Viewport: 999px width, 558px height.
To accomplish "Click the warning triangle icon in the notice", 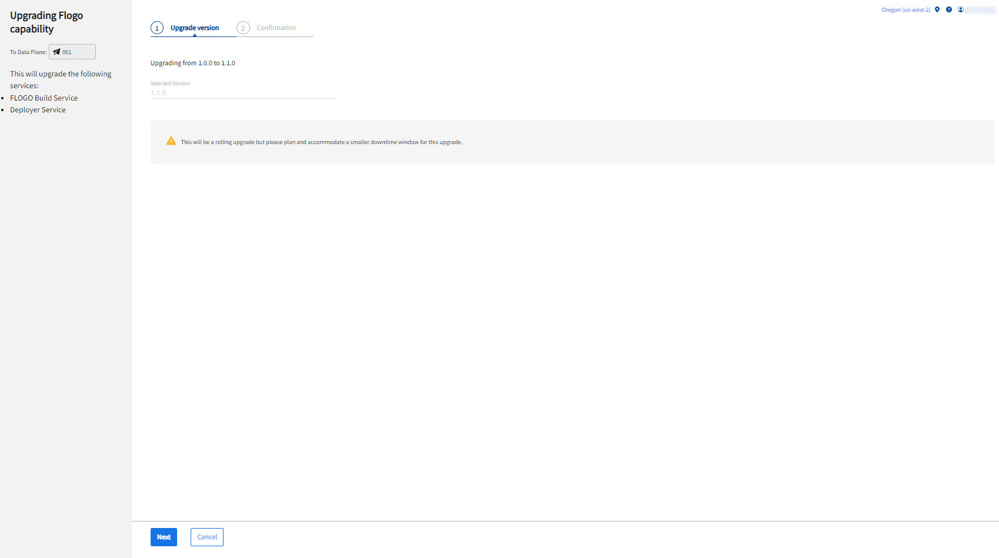I will pos(171,141).
